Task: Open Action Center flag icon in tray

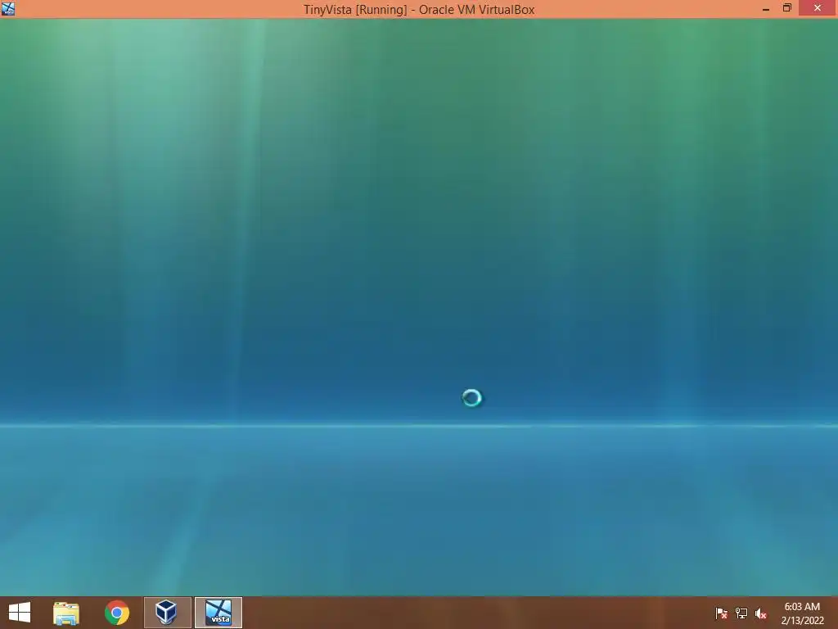Action: 722,613
